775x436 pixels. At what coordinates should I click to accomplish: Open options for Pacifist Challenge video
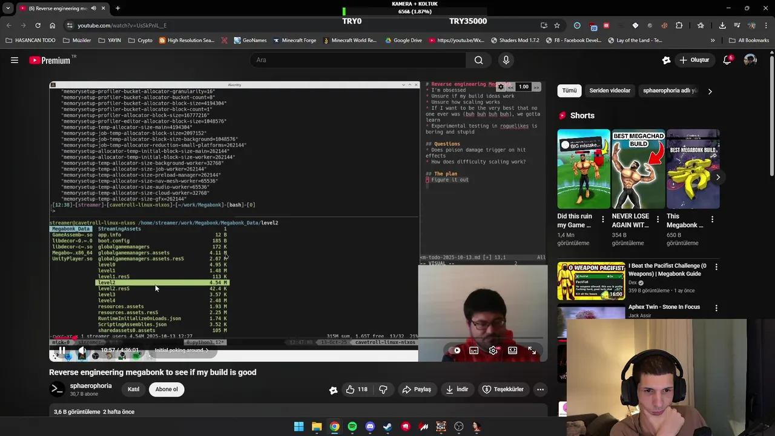click(x=716, y=267)
